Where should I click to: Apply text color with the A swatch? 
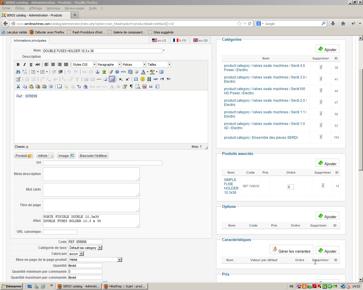tap(143, 72)
